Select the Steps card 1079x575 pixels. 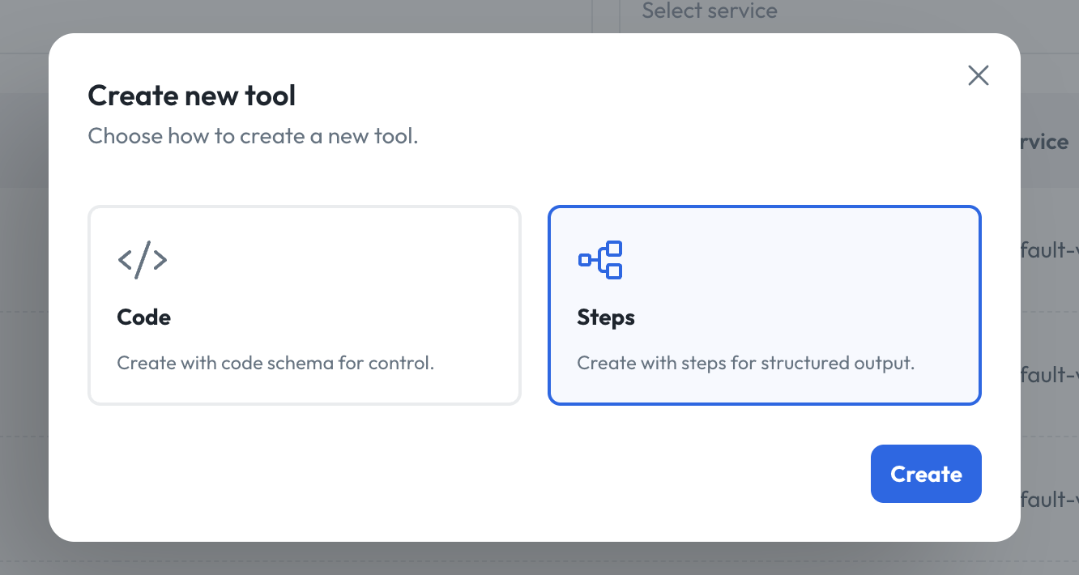click(765, 305)
